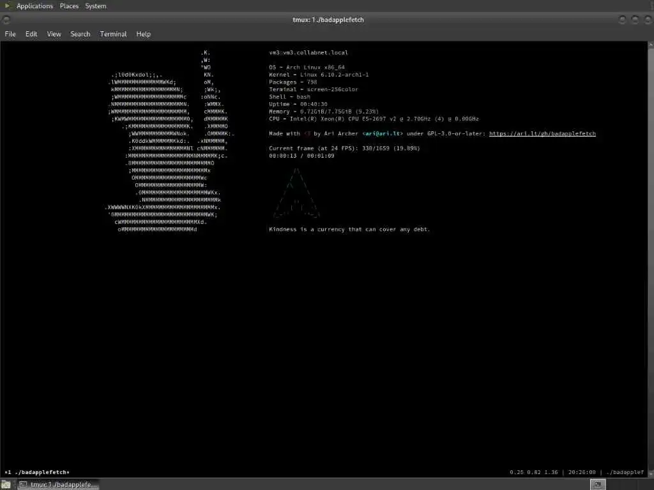Screen dimensions: 654x490
Task: Minimize the tmux terminal window
Action: pos(622,20)
